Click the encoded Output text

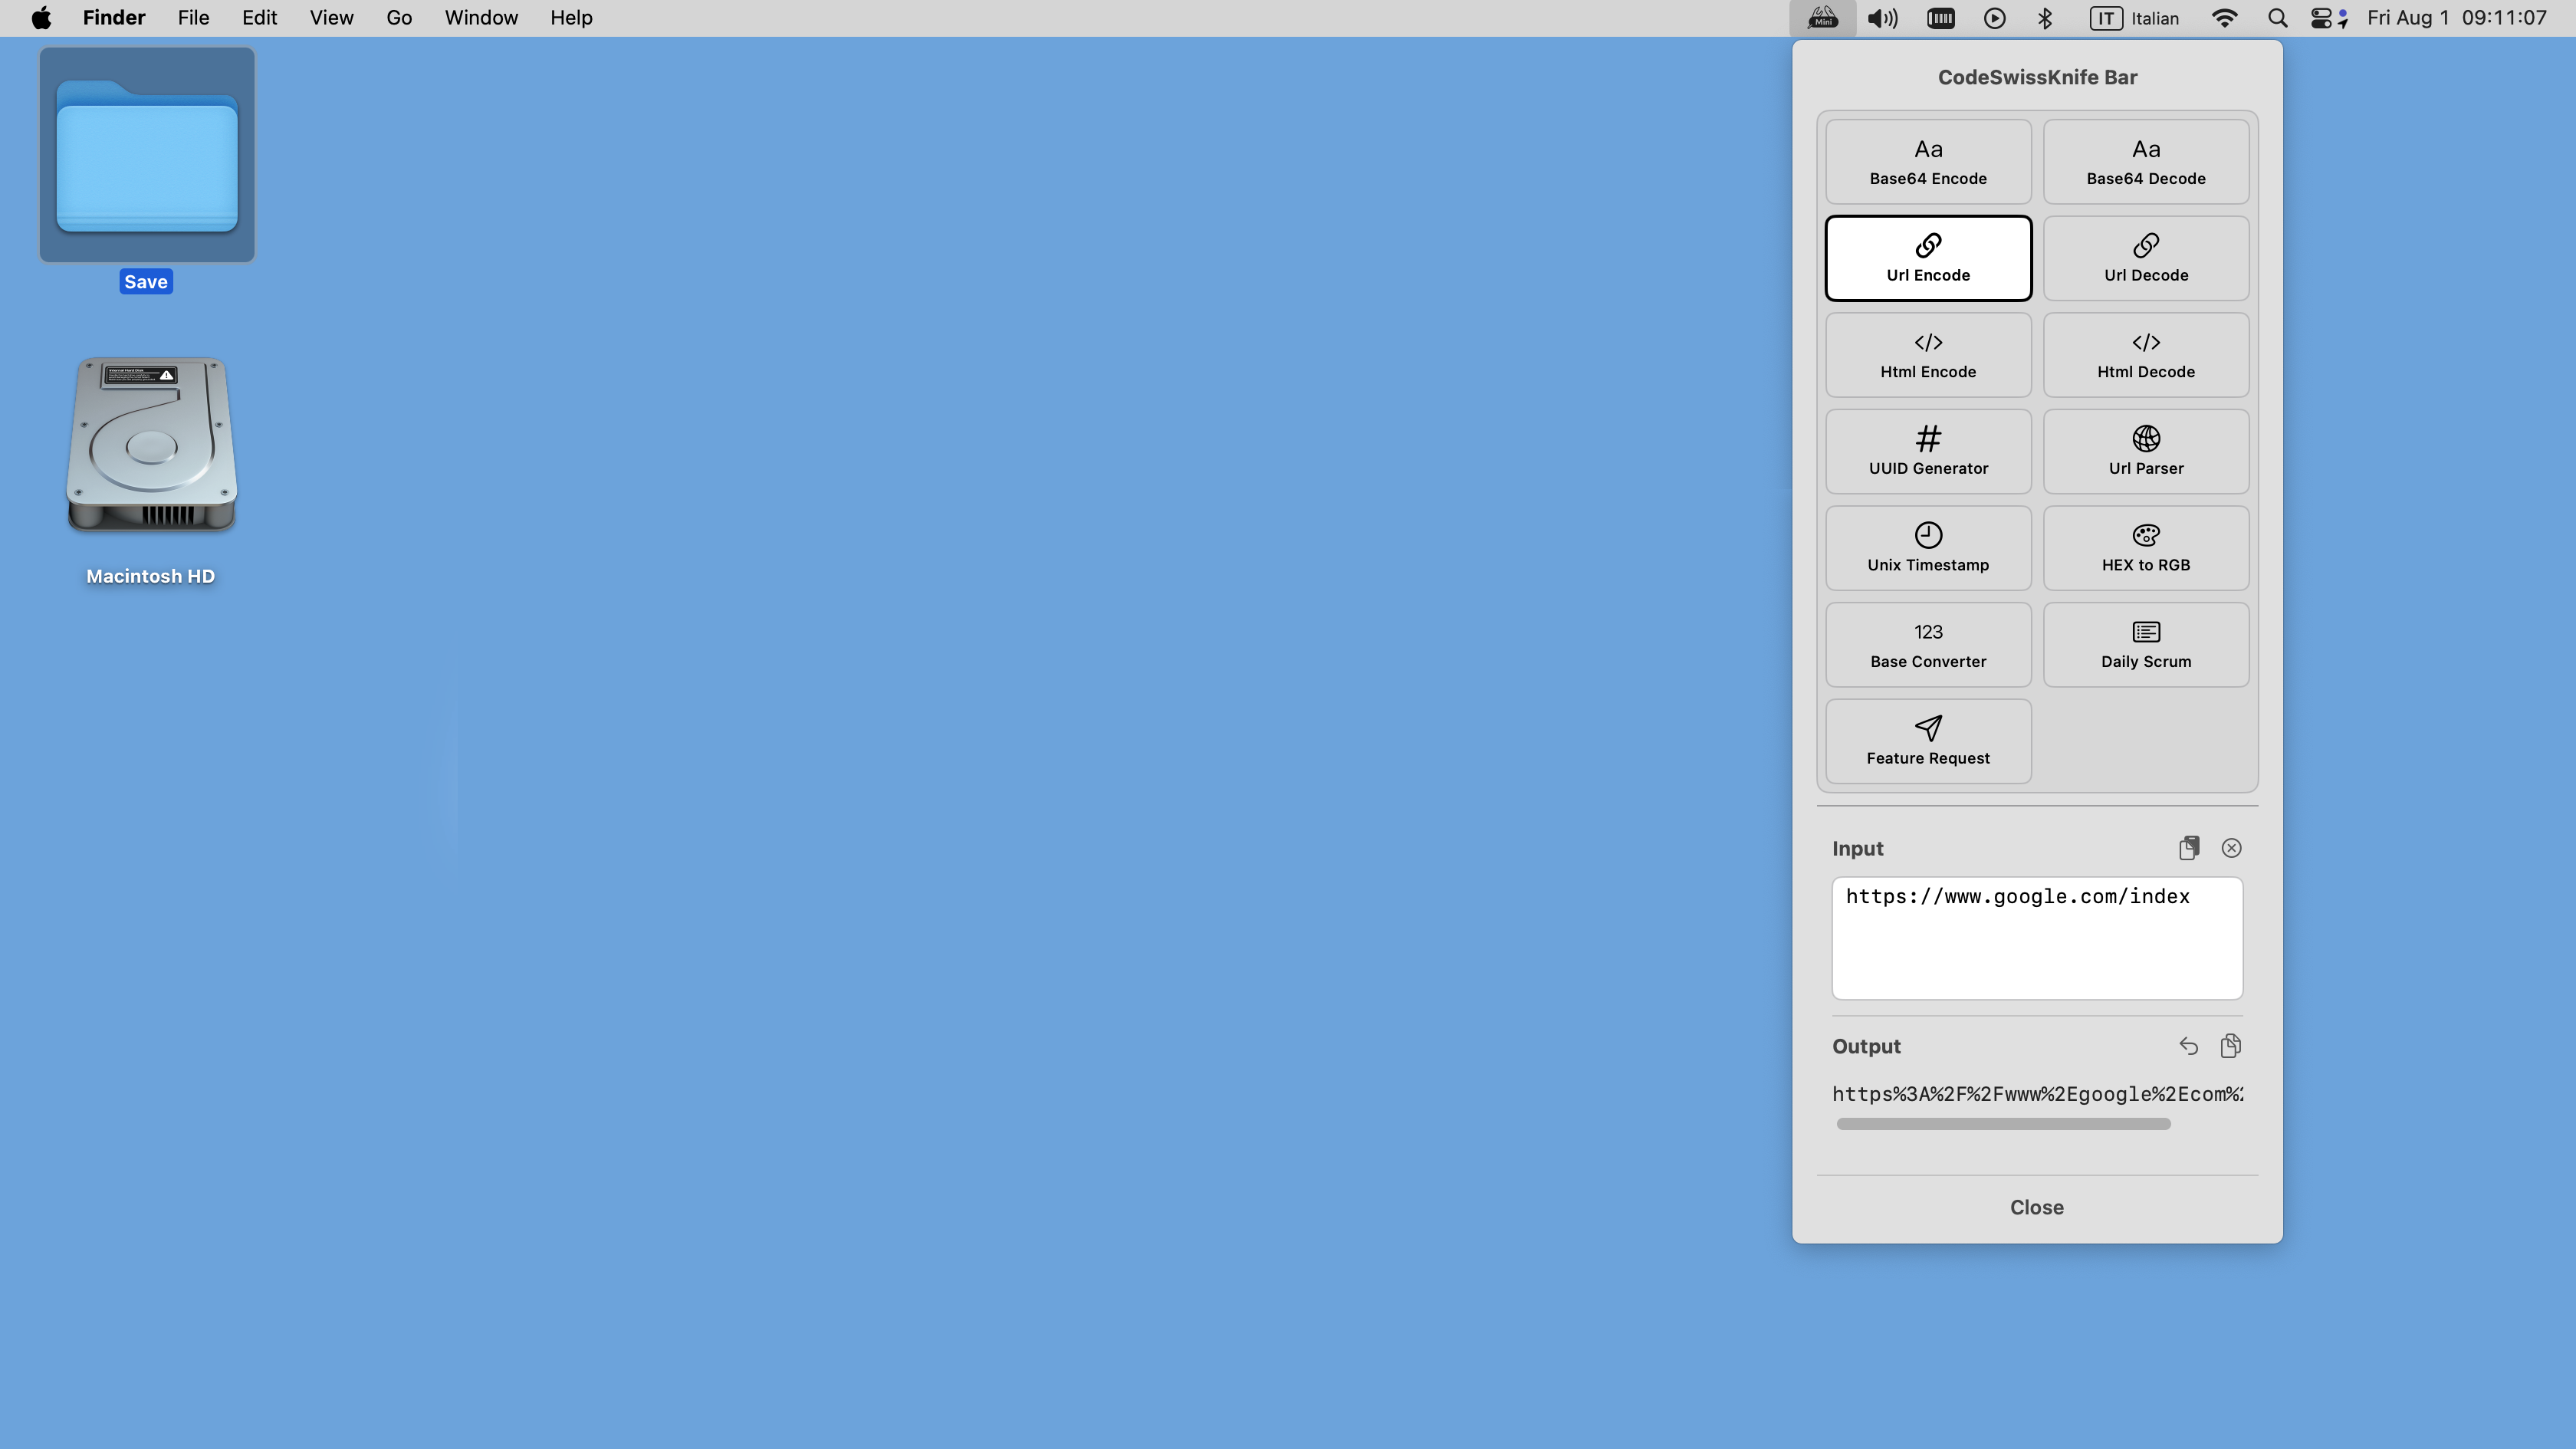click(x=2037, y=1094)
